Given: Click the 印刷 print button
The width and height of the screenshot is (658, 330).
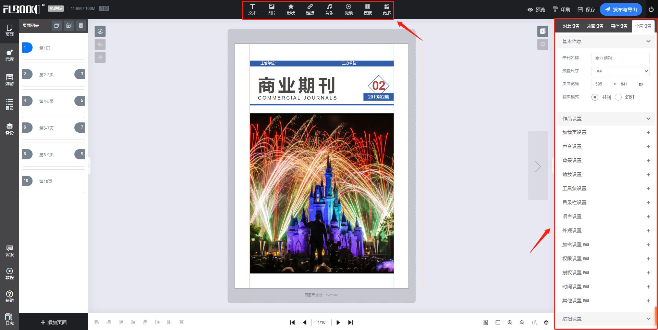Looking at the screenshot, I should point(561,10).
